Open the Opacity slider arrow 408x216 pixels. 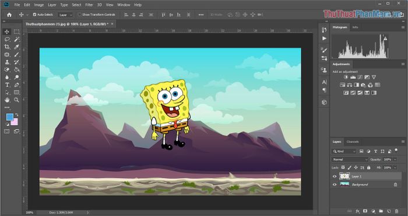click(395, 159)
